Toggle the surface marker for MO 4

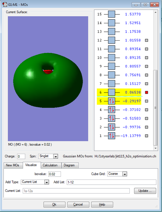click(146, 110)
